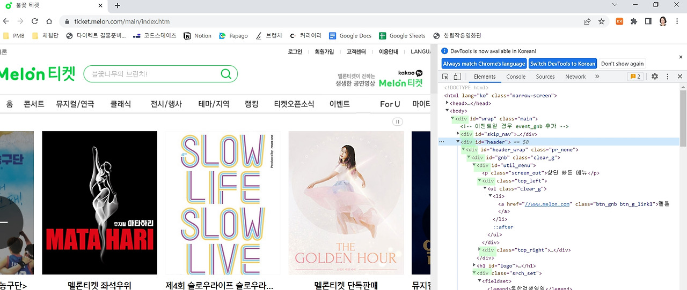Click Don't show again button

(622, 64)
